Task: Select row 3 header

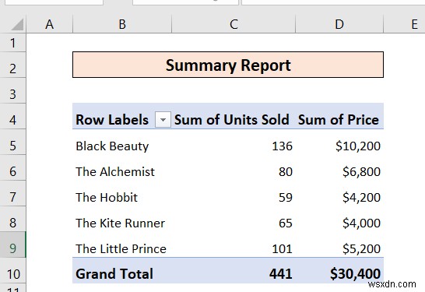Action: coord(12,91)
